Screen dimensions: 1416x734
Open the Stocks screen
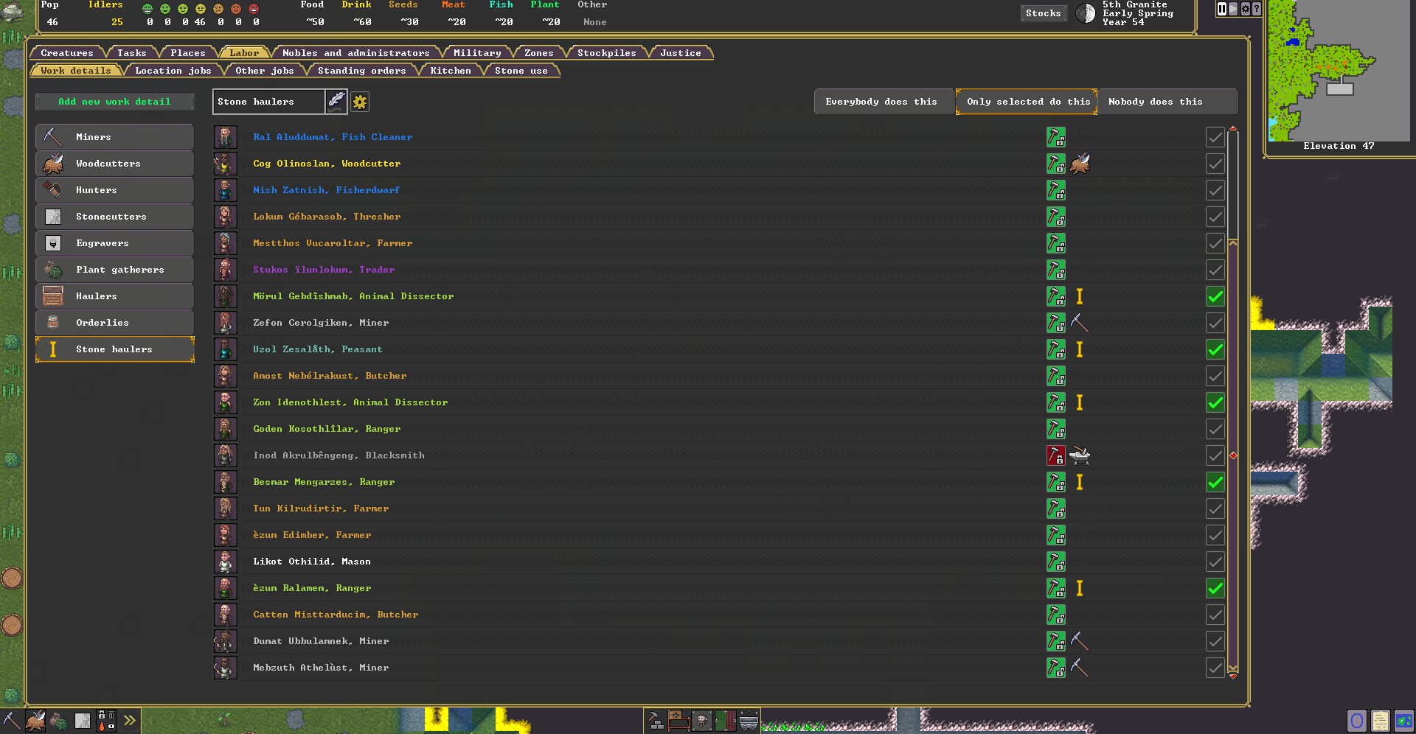pos(1044,13)
